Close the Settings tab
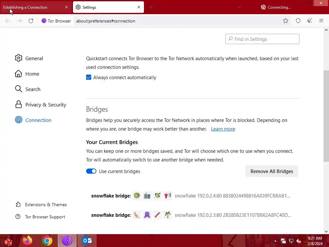329x247 pixels. point(139,7)
